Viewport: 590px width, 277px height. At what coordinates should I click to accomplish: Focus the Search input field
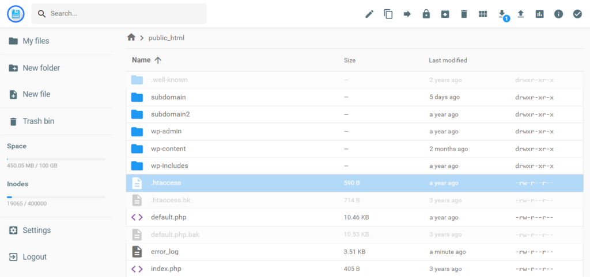pyautogui.click(x=119, y=14)
